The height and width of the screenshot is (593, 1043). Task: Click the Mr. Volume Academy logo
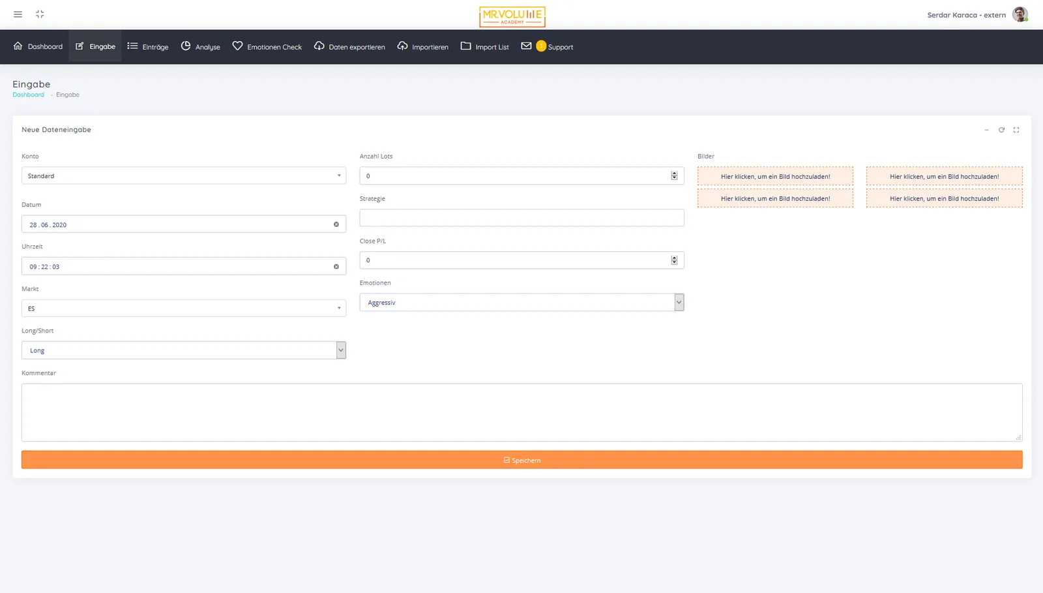tap(512, 16)
